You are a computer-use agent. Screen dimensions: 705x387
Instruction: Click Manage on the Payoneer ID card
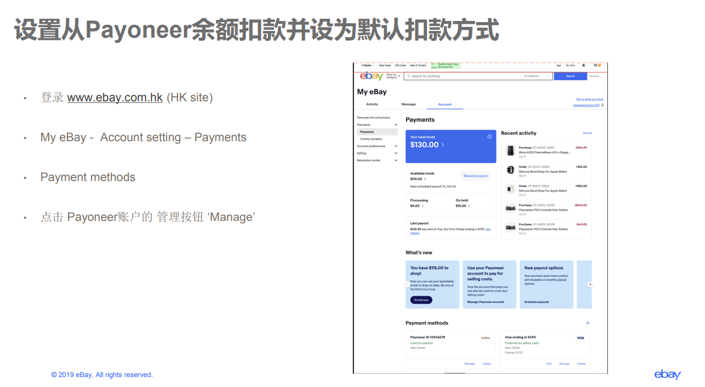click(470, 364)
